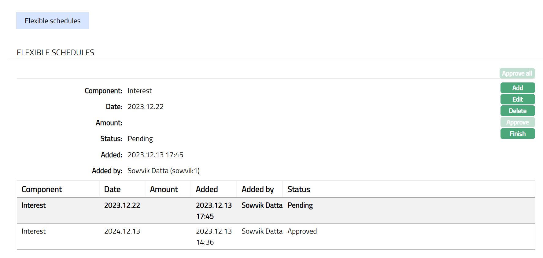The image size is (543, 258).
Task: Click the 2024.12.13 date cell
Action: point(122,231)
